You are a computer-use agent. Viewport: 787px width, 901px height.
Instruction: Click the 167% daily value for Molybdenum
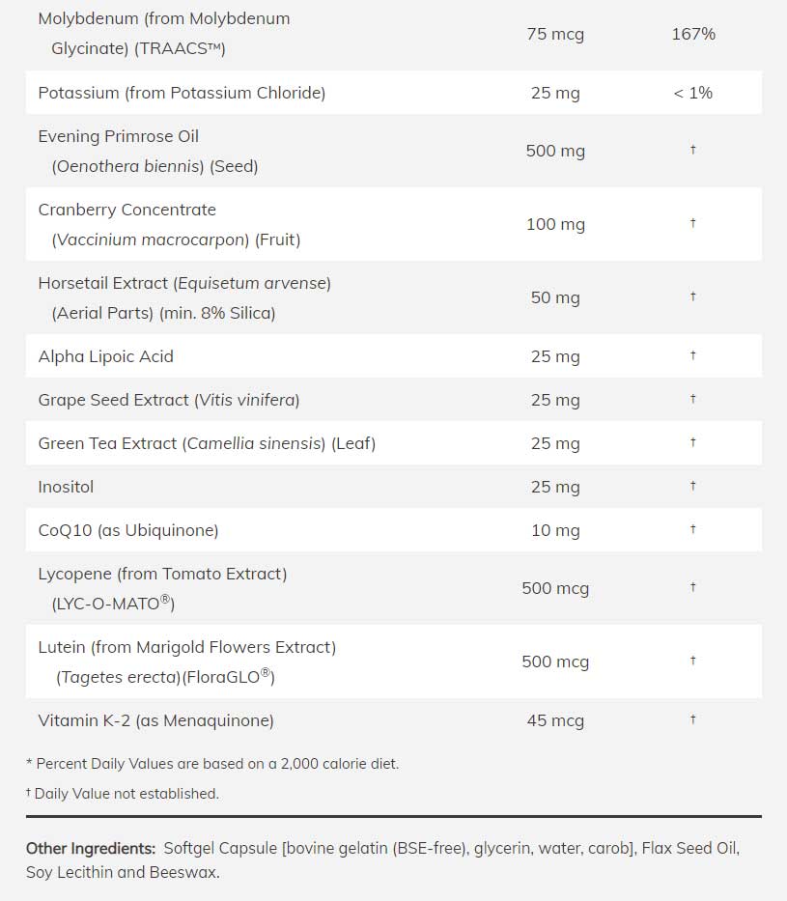tap(692, 34)
